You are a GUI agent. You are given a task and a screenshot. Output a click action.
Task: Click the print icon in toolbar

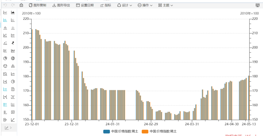coord(21,5)
